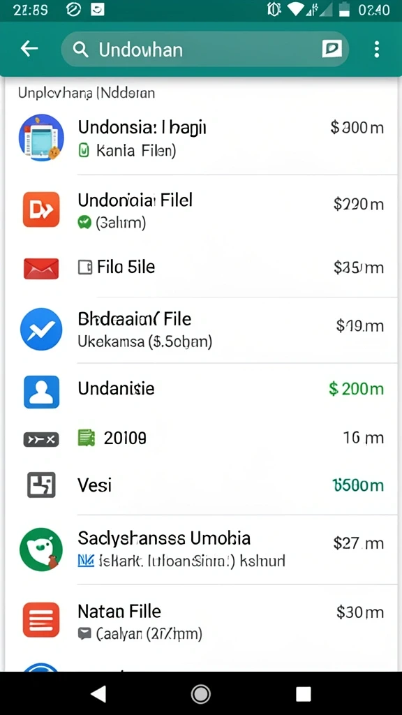The image size is (402, 715).
Task: Tap the blue checkmark messenger icon
Action: point(41,330)
